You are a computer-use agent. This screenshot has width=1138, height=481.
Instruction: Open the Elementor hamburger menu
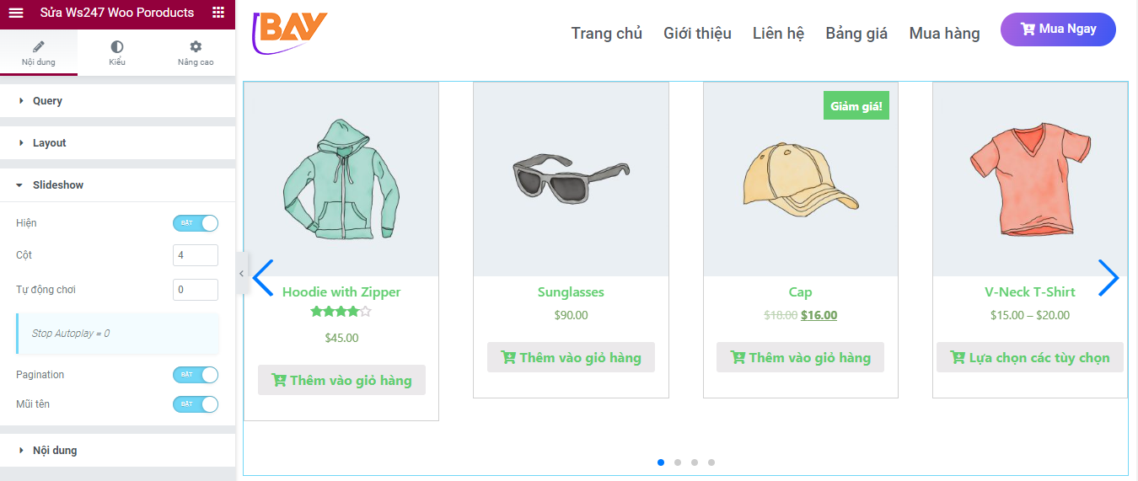[16, 13]
